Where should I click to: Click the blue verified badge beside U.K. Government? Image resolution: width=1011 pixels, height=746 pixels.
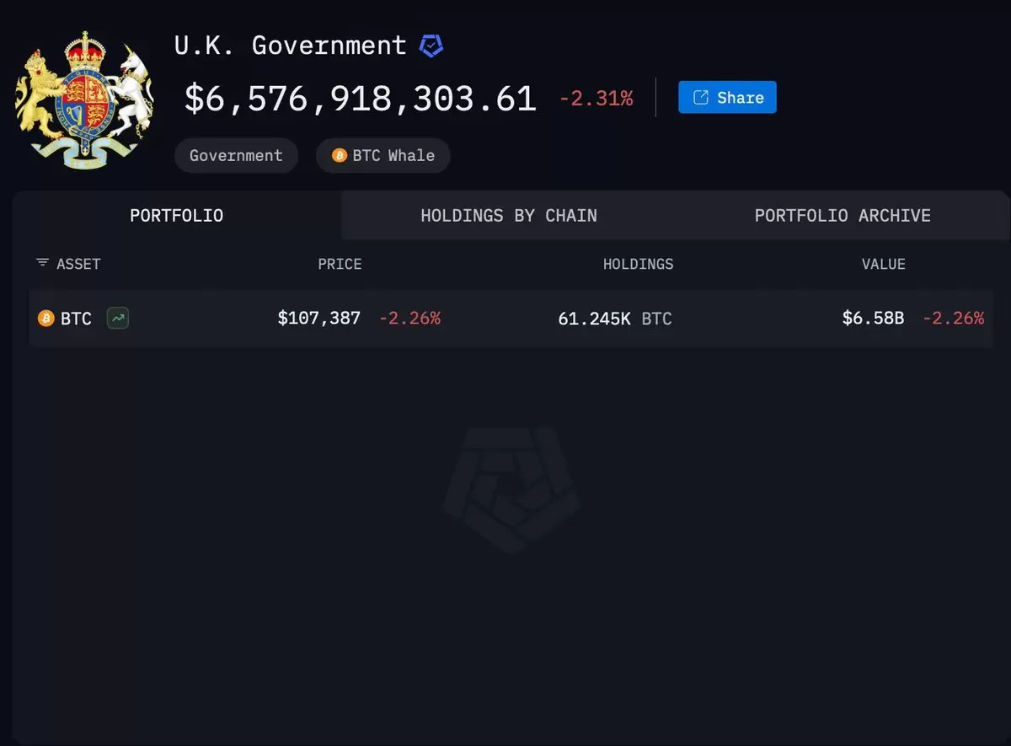(431, 46)
